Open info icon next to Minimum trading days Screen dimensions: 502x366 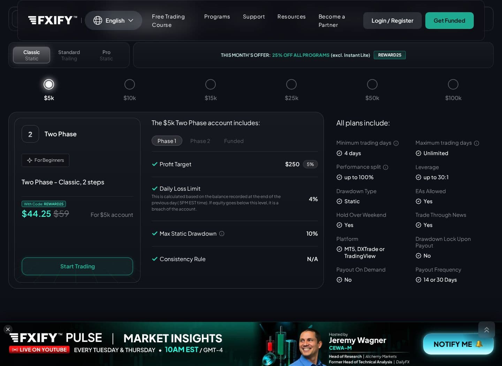click(396, 143)
